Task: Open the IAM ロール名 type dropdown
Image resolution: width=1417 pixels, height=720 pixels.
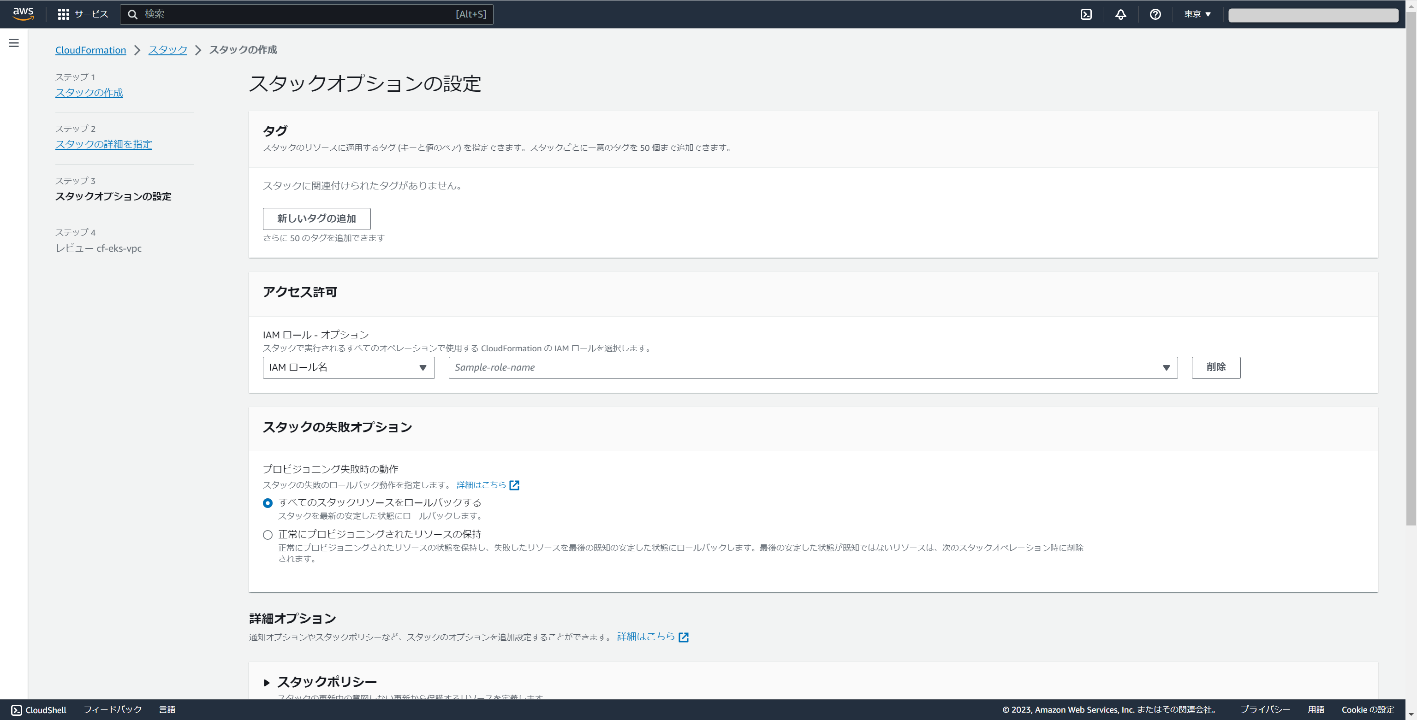Action: point(348,368)
